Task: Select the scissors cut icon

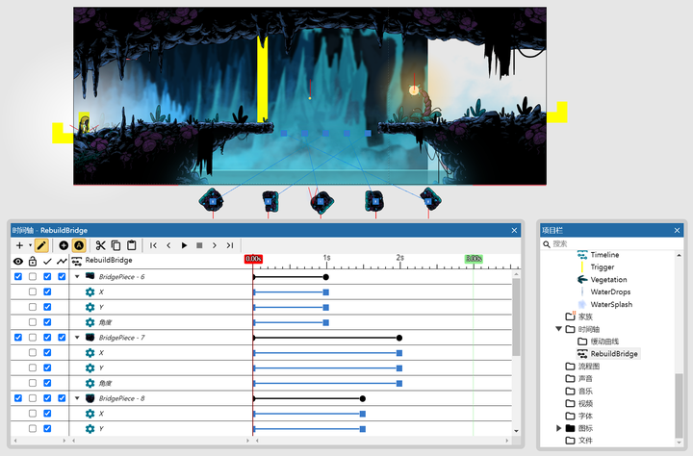Action: pos(101,245)
